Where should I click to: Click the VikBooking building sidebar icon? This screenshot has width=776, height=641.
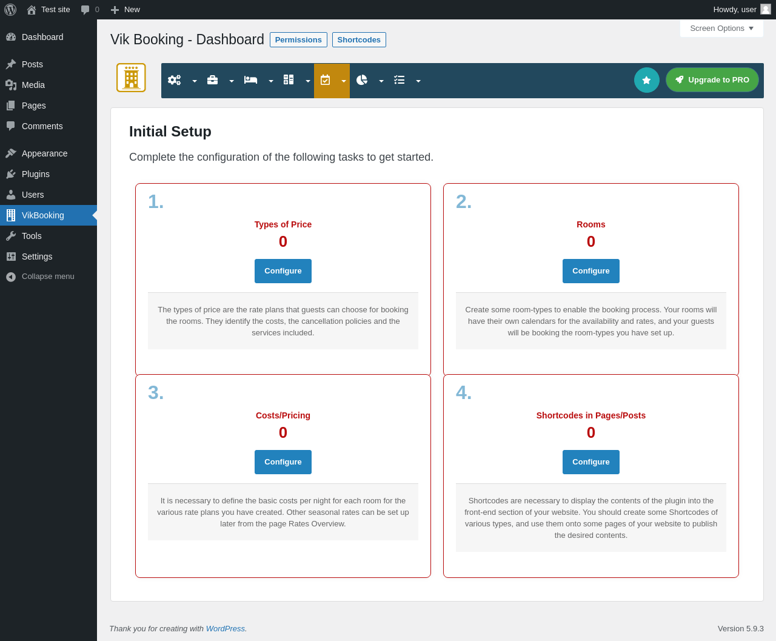click(x=11, y=215)
